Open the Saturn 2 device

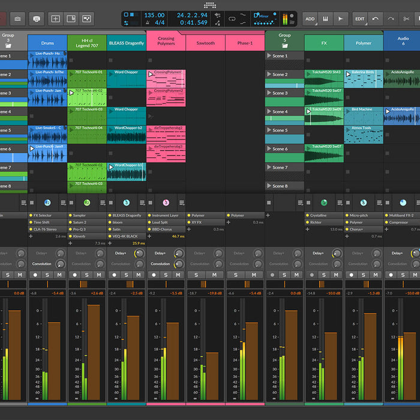tap(87, 223)
